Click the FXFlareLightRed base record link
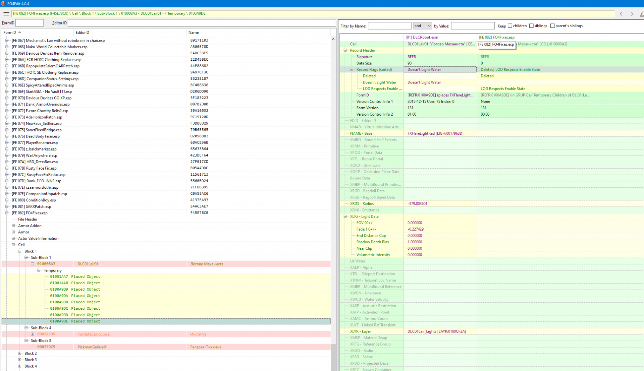 click(x=435, y=133)
